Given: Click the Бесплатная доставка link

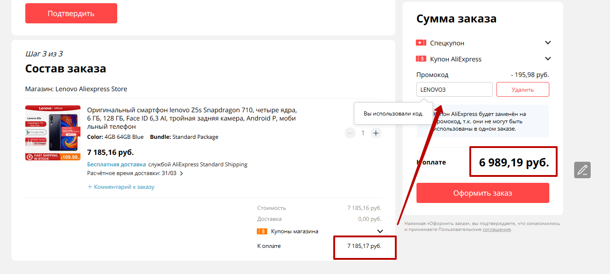Looking at the screenshot, I should click(x=116, y=164).
